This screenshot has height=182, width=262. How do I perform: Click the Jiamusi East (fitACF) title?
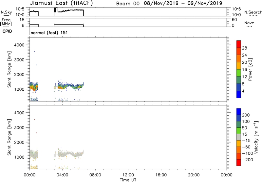point(61,3)
